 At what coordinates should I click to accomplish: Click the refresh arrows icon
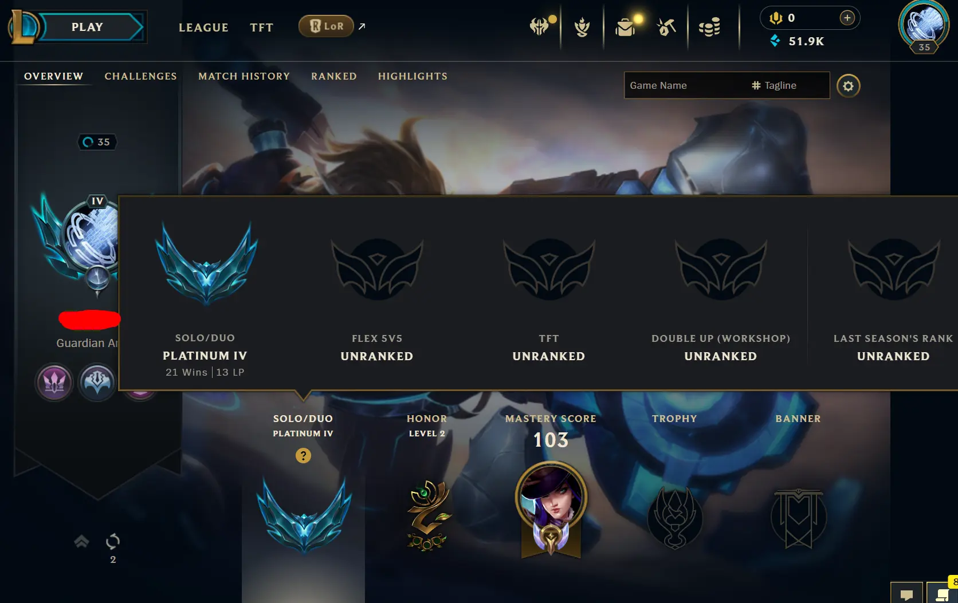coord(113,541)
